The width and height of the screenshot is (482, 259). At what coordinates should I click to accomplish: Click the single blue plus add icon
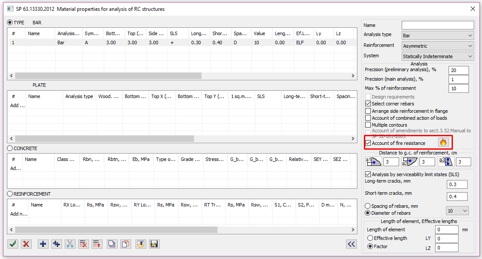[x=43, y=244]
